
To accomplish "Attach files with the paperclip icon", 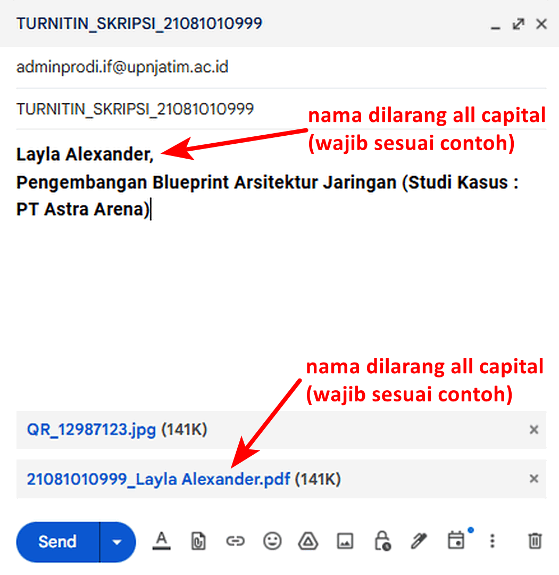I will 198,541.
